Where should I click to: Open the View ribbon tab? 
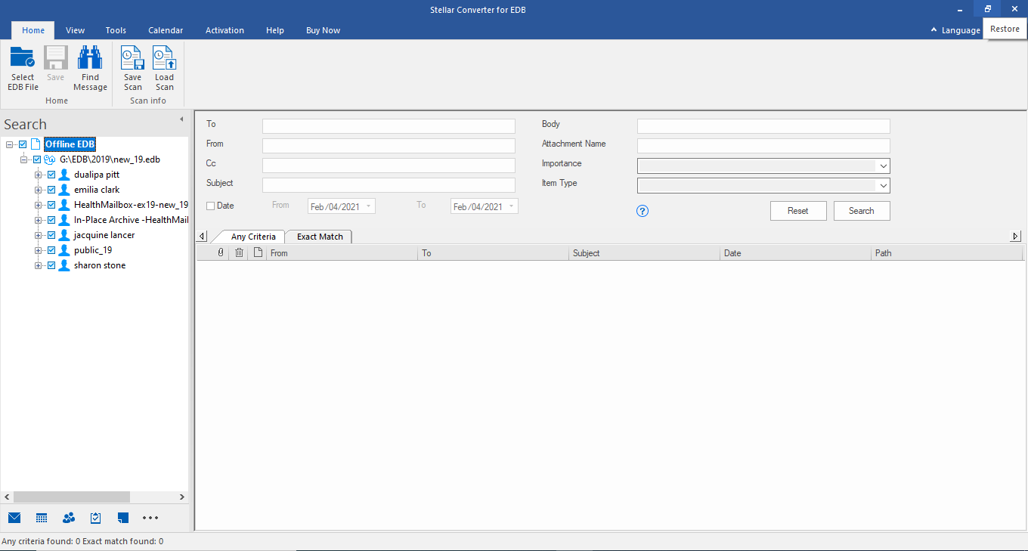coord(75,30)
